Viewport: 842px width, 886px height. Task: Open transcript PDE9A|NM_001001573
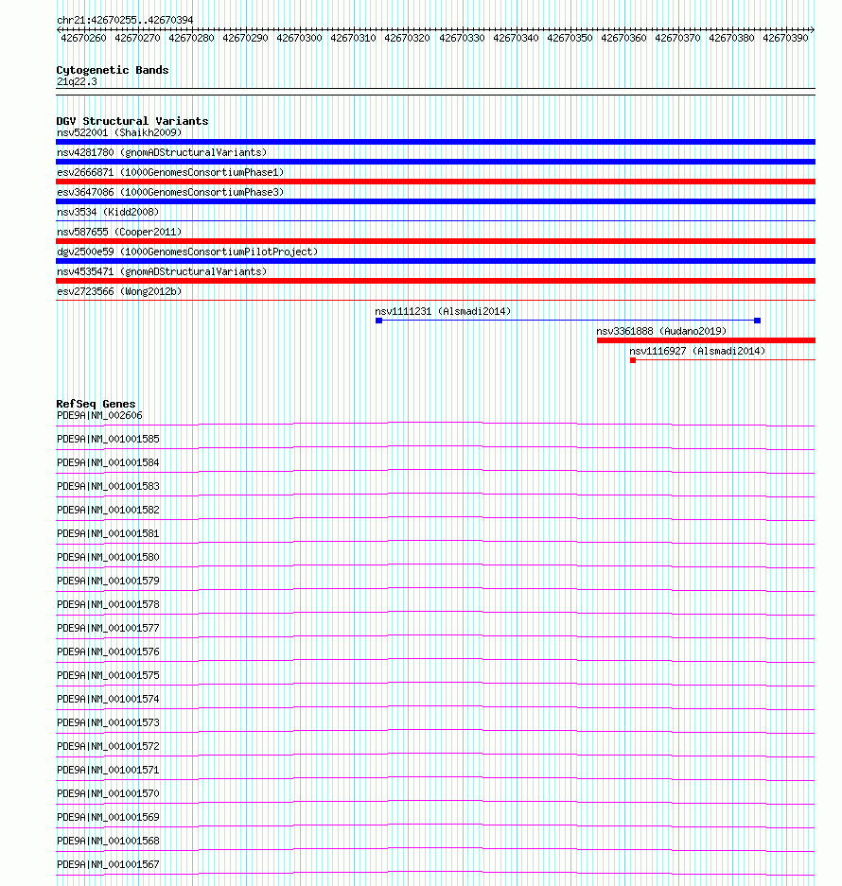[108, 722]
